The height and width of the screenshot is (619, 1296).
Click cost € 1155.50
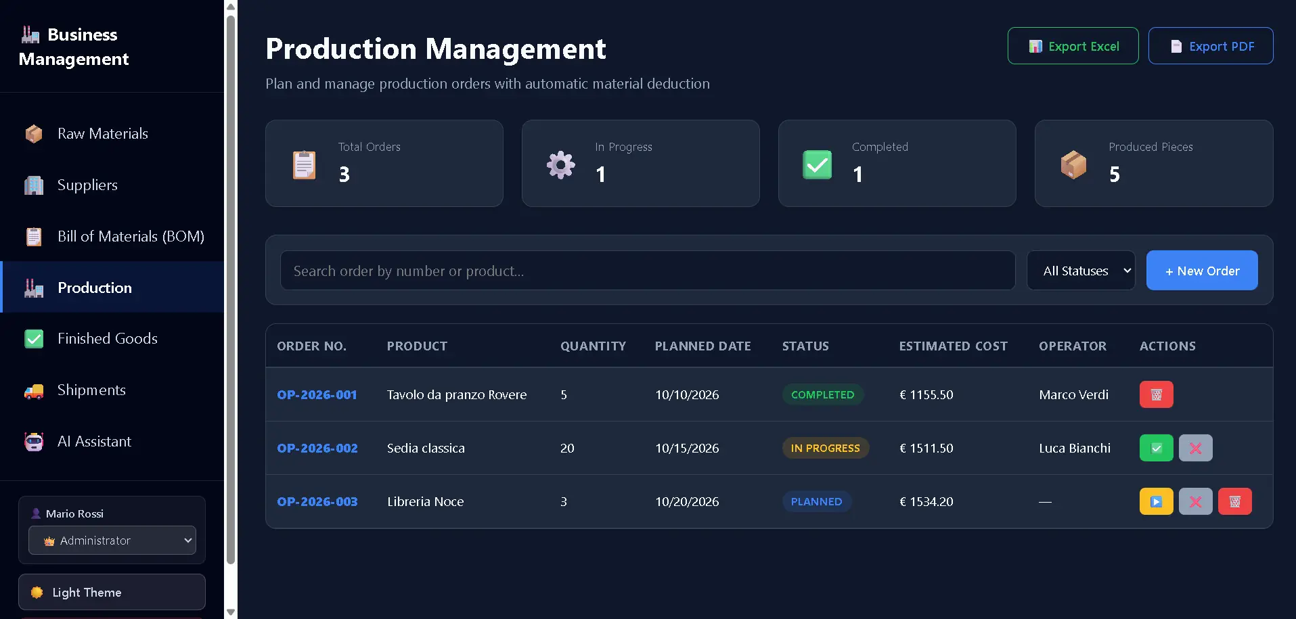tap(926, 395)
